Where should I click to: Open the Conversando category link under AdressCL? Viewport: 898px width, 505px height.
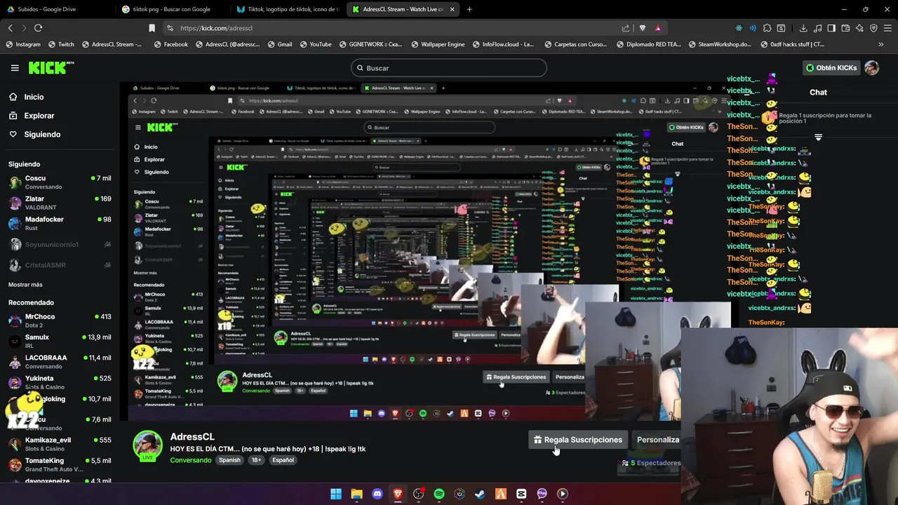point(190,460)
